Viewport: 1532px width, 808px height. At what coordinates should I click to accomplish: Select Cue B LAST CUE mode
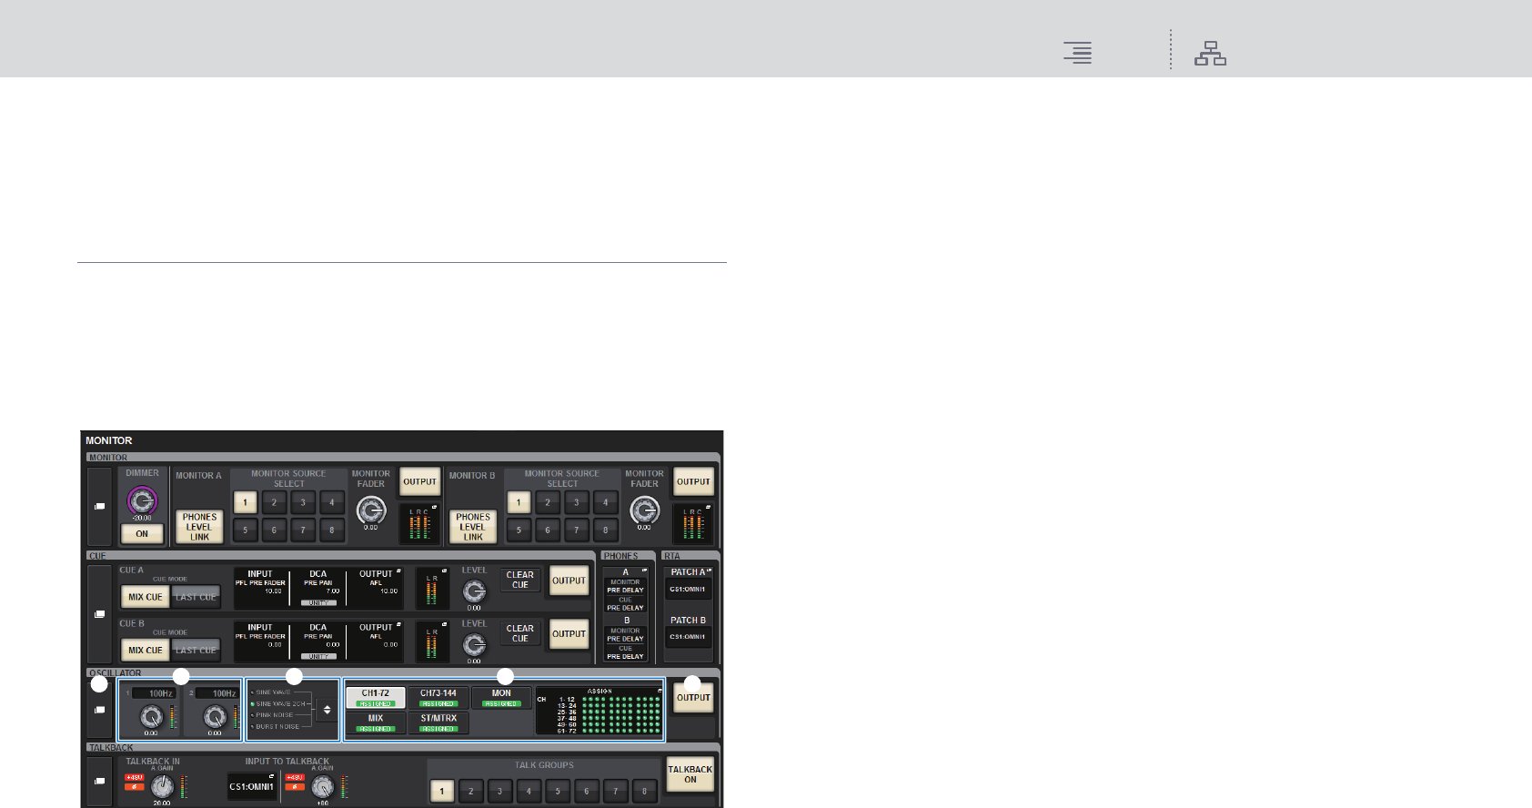pyautogui.click(x=197, y=651)
